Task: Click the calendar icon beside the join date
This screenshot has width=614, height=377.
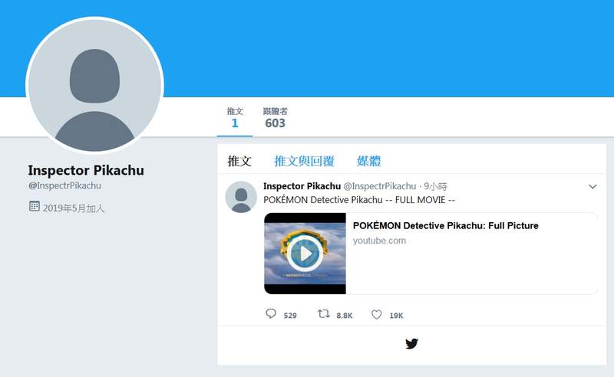Action: click(x=35, y=206)
